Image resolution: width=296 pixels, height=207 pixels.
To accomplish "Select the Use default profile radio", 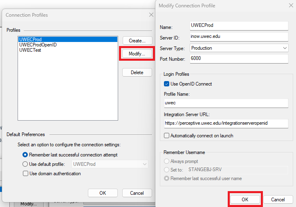I will point(44,164).
